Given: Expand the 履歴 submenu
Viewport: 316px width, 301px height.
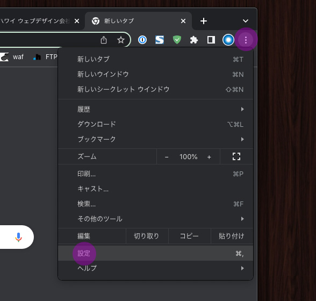Looking at the screenshot, I should pos(156,109).
